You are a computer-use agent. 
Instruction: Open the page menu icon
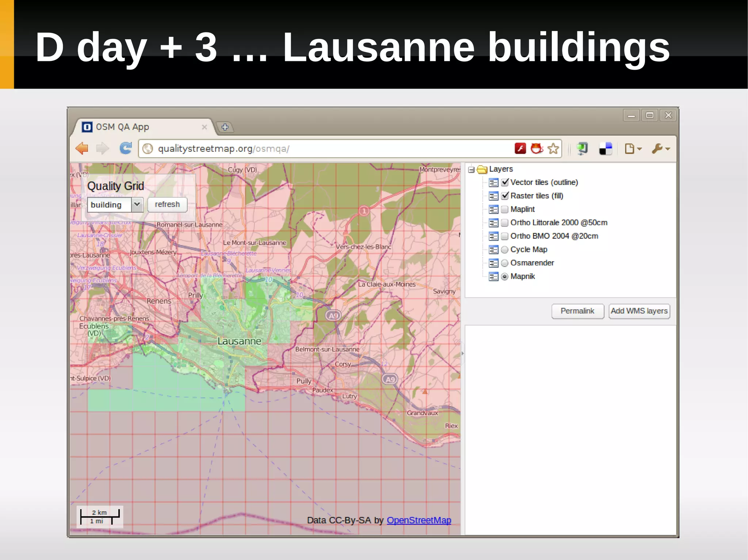coord(633,148)
